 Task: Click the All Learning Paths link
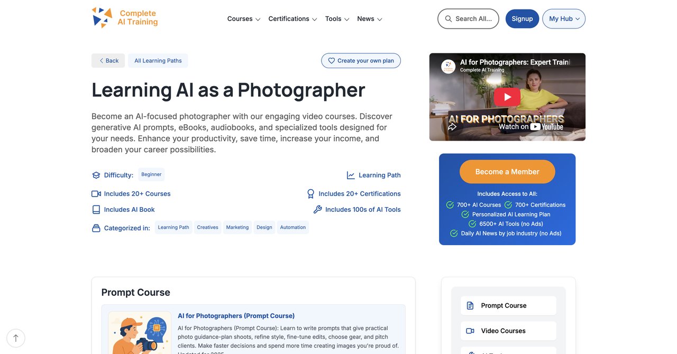tap(158, 61)
